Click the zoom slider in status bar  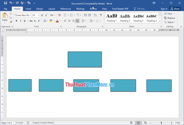click(161, 123)
